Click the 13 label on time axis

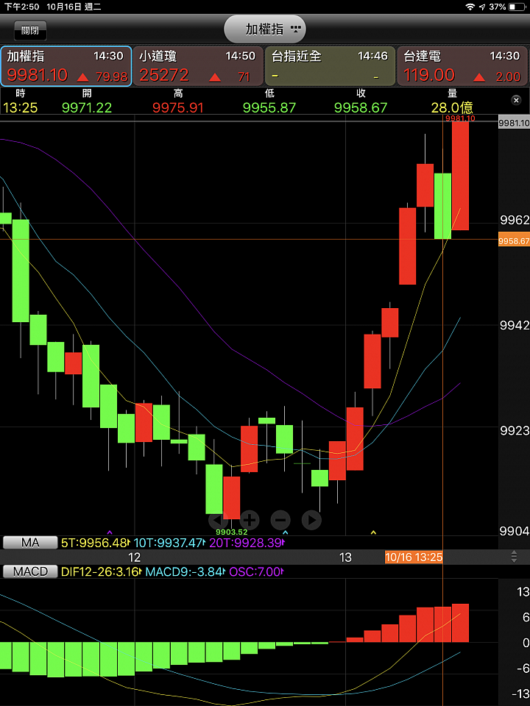coord(345,557)
